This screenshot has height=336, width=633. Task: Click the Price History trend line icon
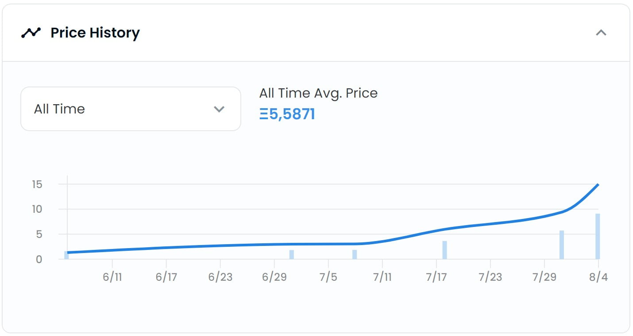click(x=31, y=33)
